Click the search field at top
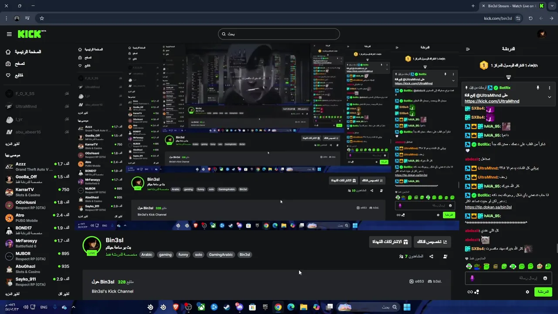This screenshot has height=314, width=558. pos(279,34)
